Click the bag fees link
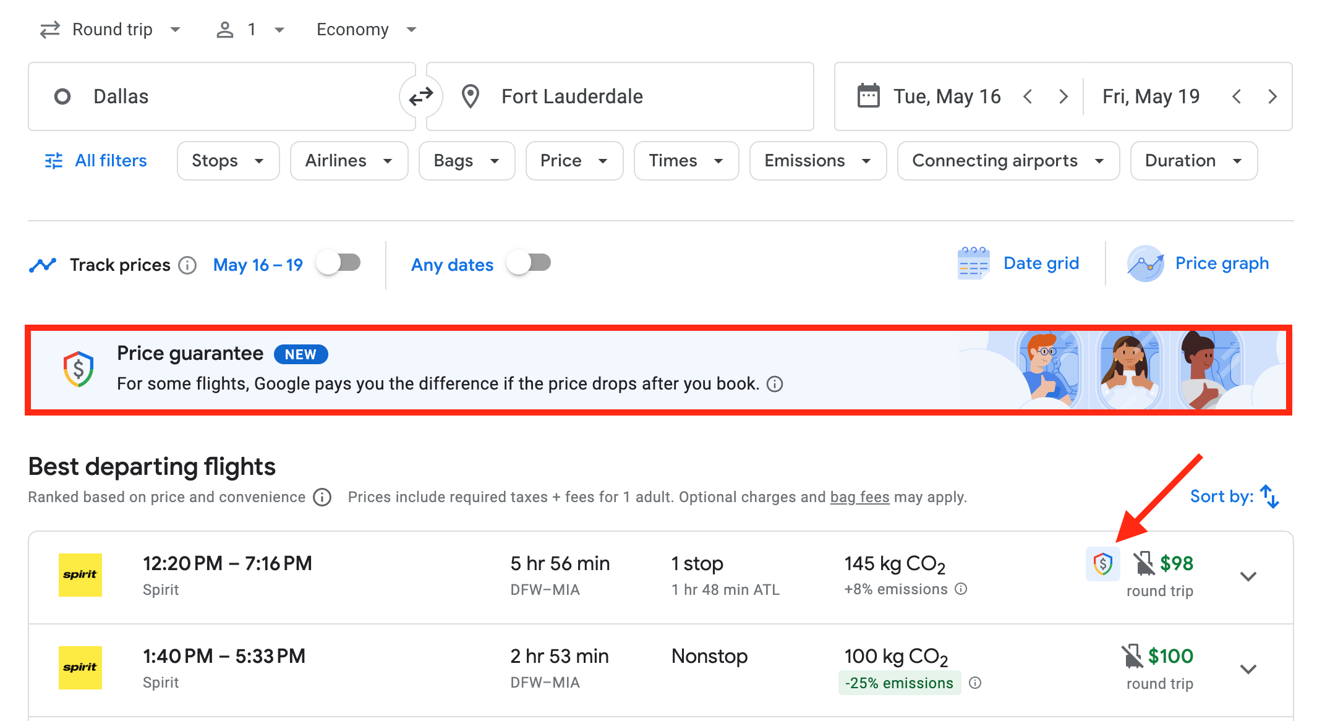This screenshot has width=1317, height=721. coord(860,497)
